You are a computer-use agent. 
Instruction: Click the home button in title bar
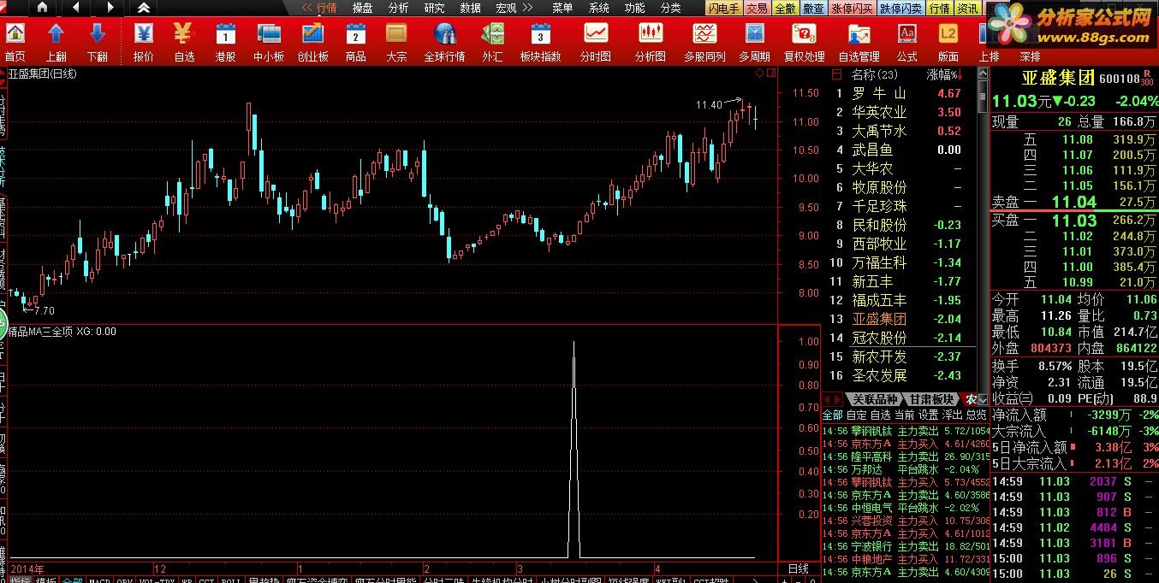click(x=43, y=8)
